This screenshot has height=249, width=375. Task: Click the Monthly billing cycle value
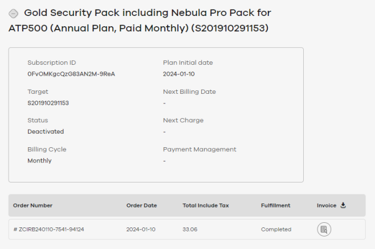(x=39, y=161)
